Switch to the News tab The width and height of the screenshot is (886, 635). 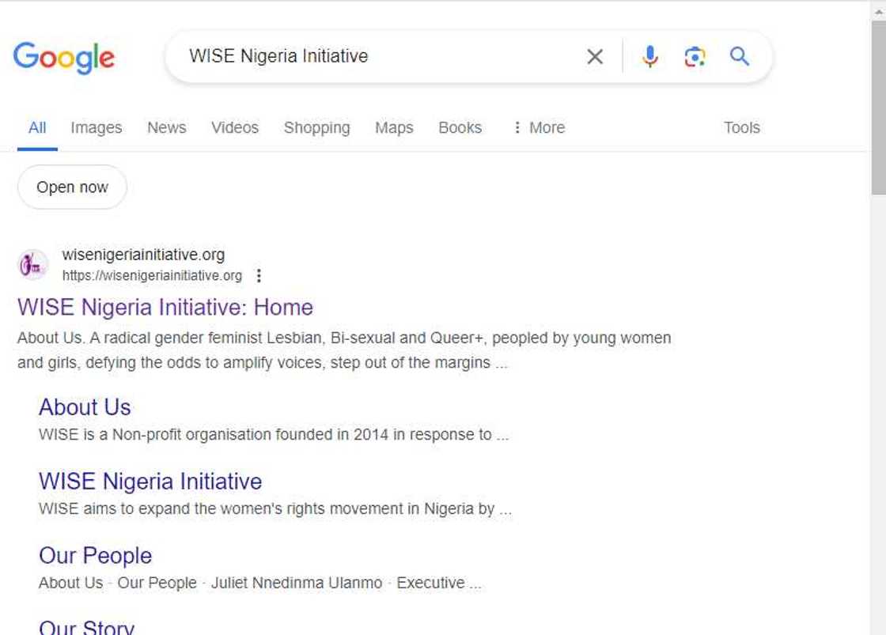point(167,128)
